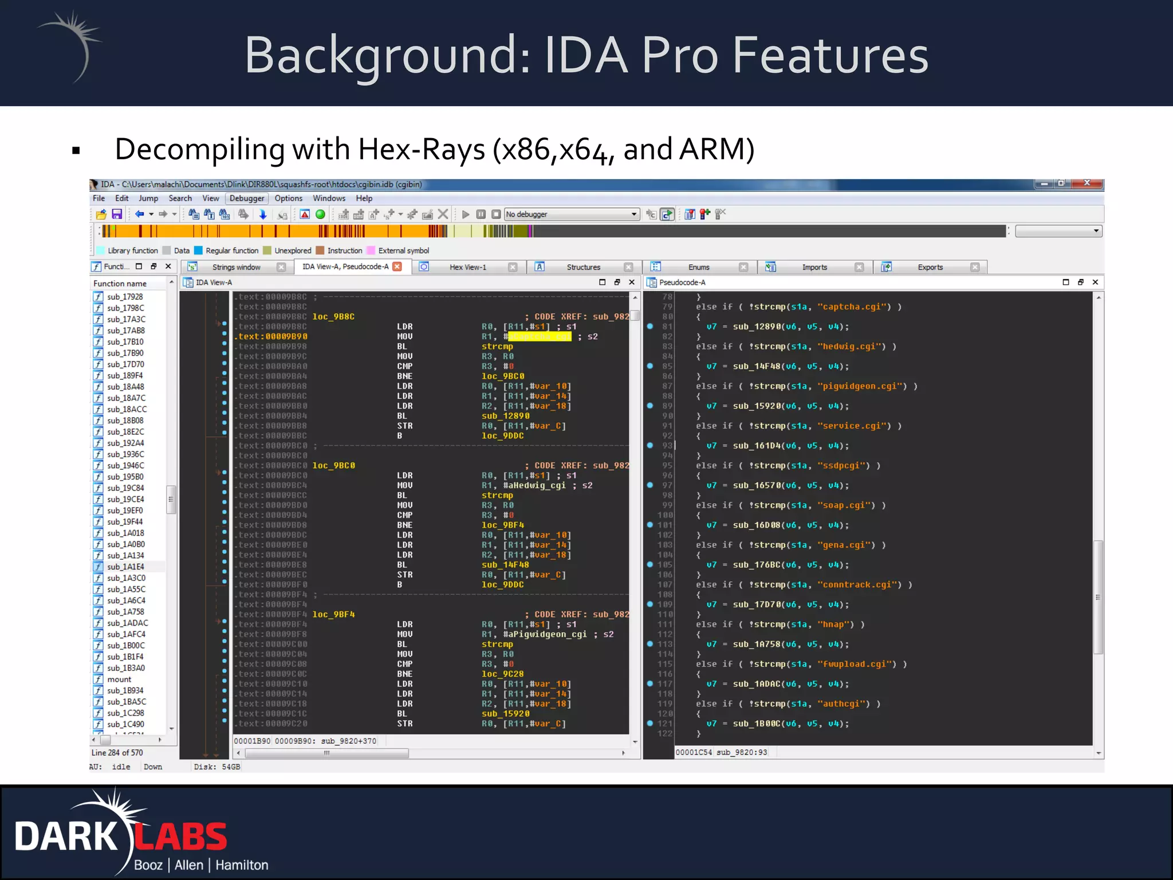Close the Functions panel with its X
Image resolution: width=1173 pixels, height=880 pixels.
click(168, 266)
